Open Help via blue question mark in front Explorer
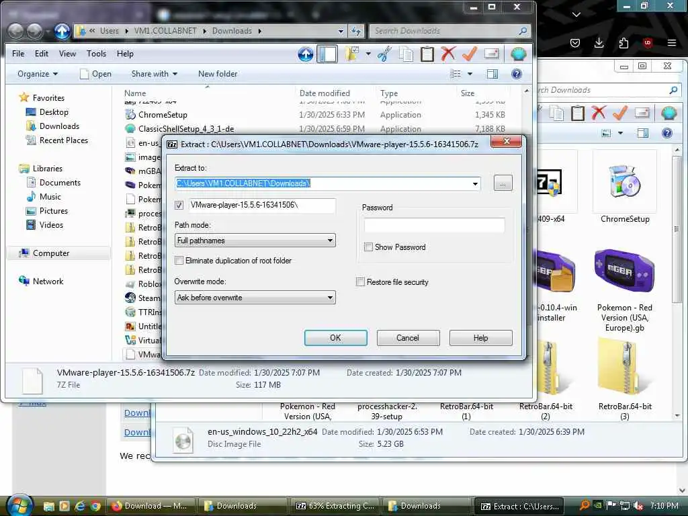This screenshot has width=688, height=516. [517, 74]
